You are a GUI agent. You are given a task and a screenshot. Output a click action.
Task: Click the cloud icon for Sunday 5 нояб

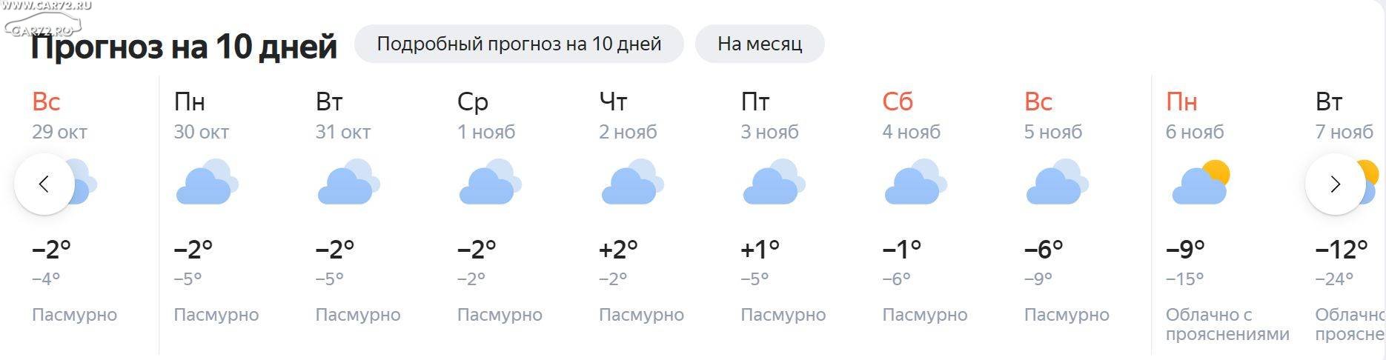pos(1057,181)
